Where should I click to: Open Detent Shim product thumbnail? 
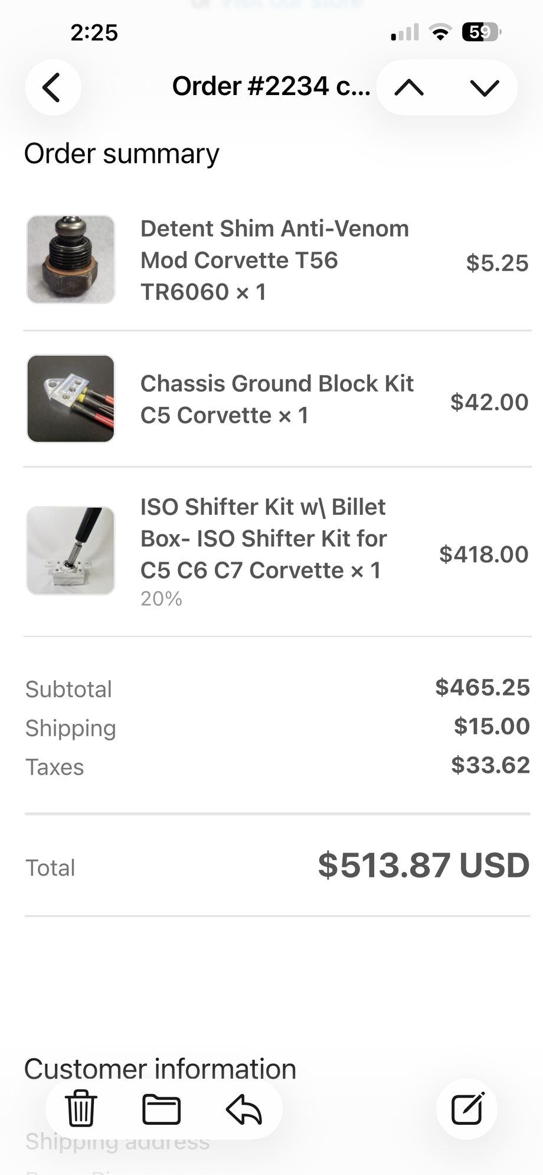coord(71,259)
